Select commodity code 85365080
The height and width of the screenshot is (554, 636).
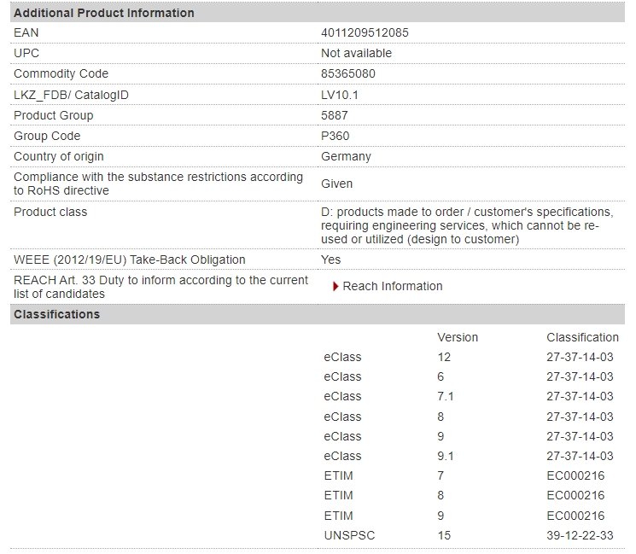[x=348, y=73]
